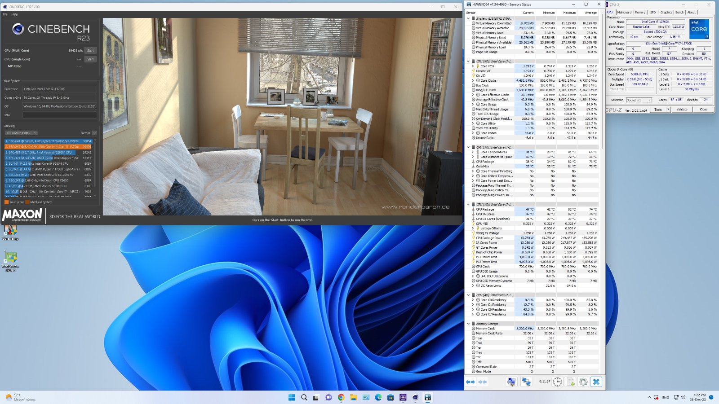Viewport: 719px width, 404px height.
Task: Switch to CPU-Z SPD tab
Action: (653, 13)
